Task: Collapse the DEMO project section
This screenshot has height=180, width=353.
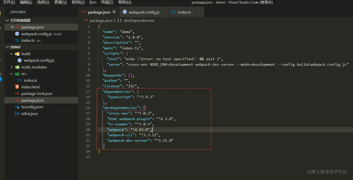Action: [7, 47]
